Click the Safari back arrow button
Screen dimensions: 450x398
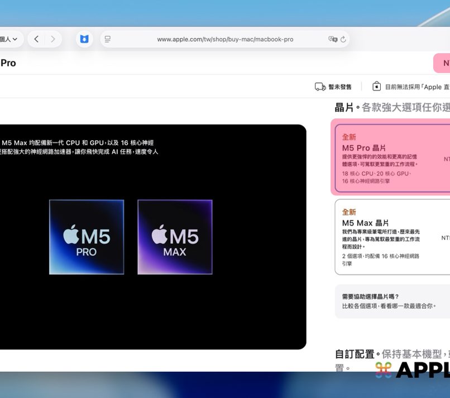pyautogui.click(x=36, y=39)
